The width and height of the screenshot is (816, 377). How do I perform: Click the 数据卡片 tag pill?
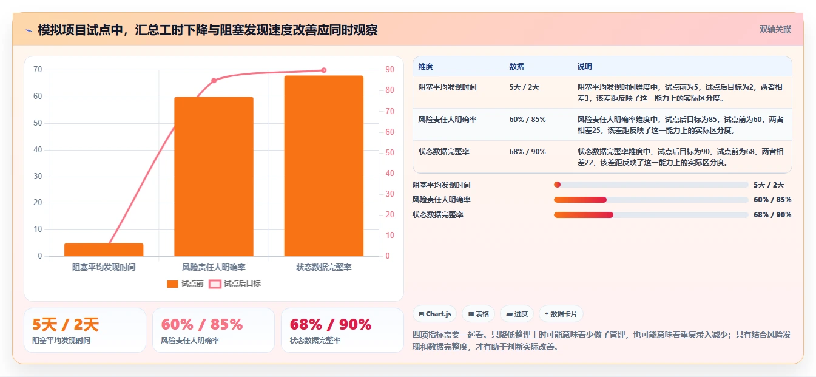[x=561, y=314]
